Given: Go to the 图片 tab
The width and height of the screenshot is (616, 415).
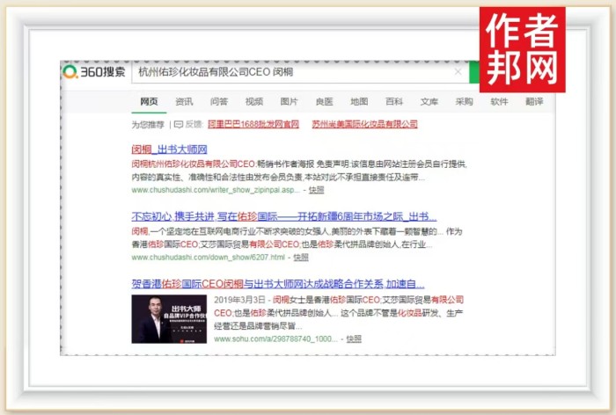Looking at the screenshot, I should (289, 101).
